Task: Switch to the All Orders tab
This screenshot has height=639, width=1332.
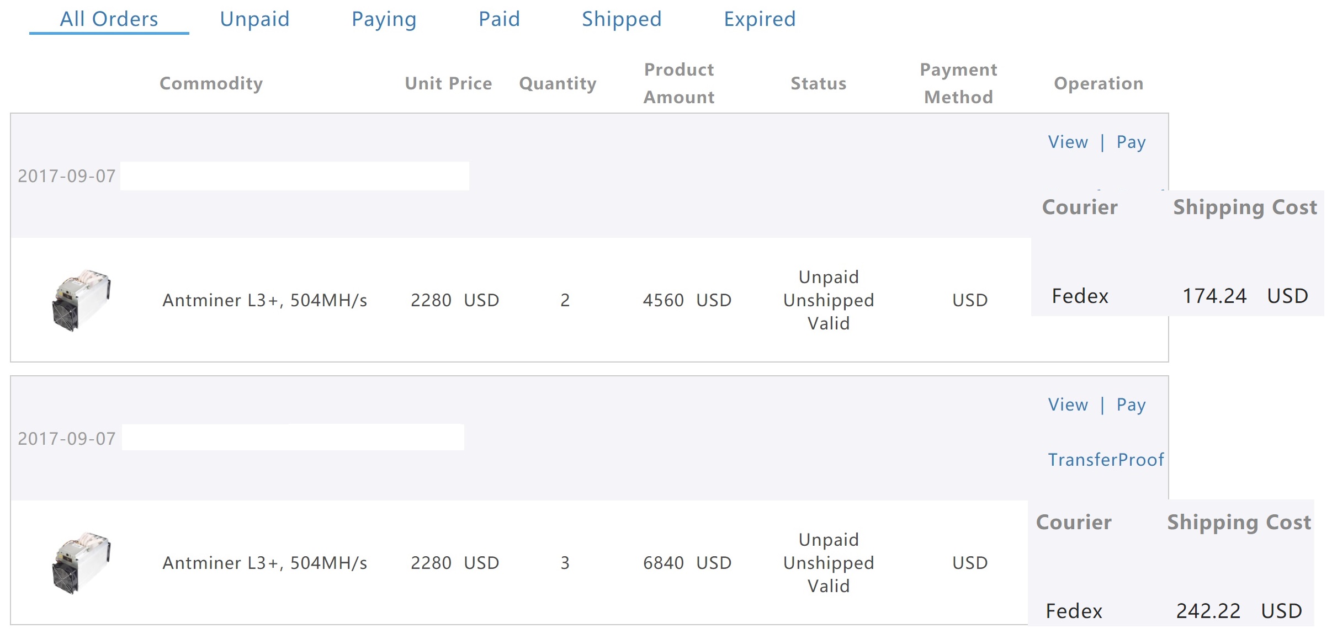Action: pos(109,19)
